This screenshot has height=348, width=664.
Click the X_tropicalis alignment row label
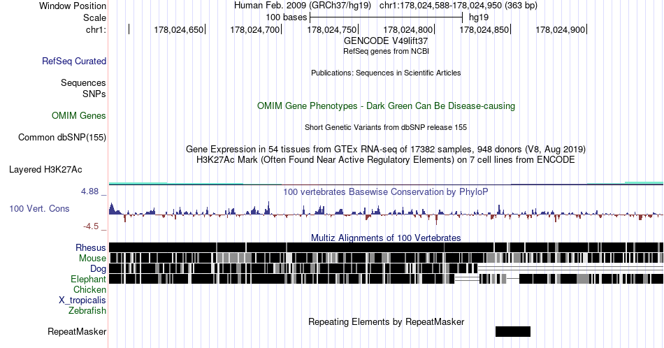[82, 300]
